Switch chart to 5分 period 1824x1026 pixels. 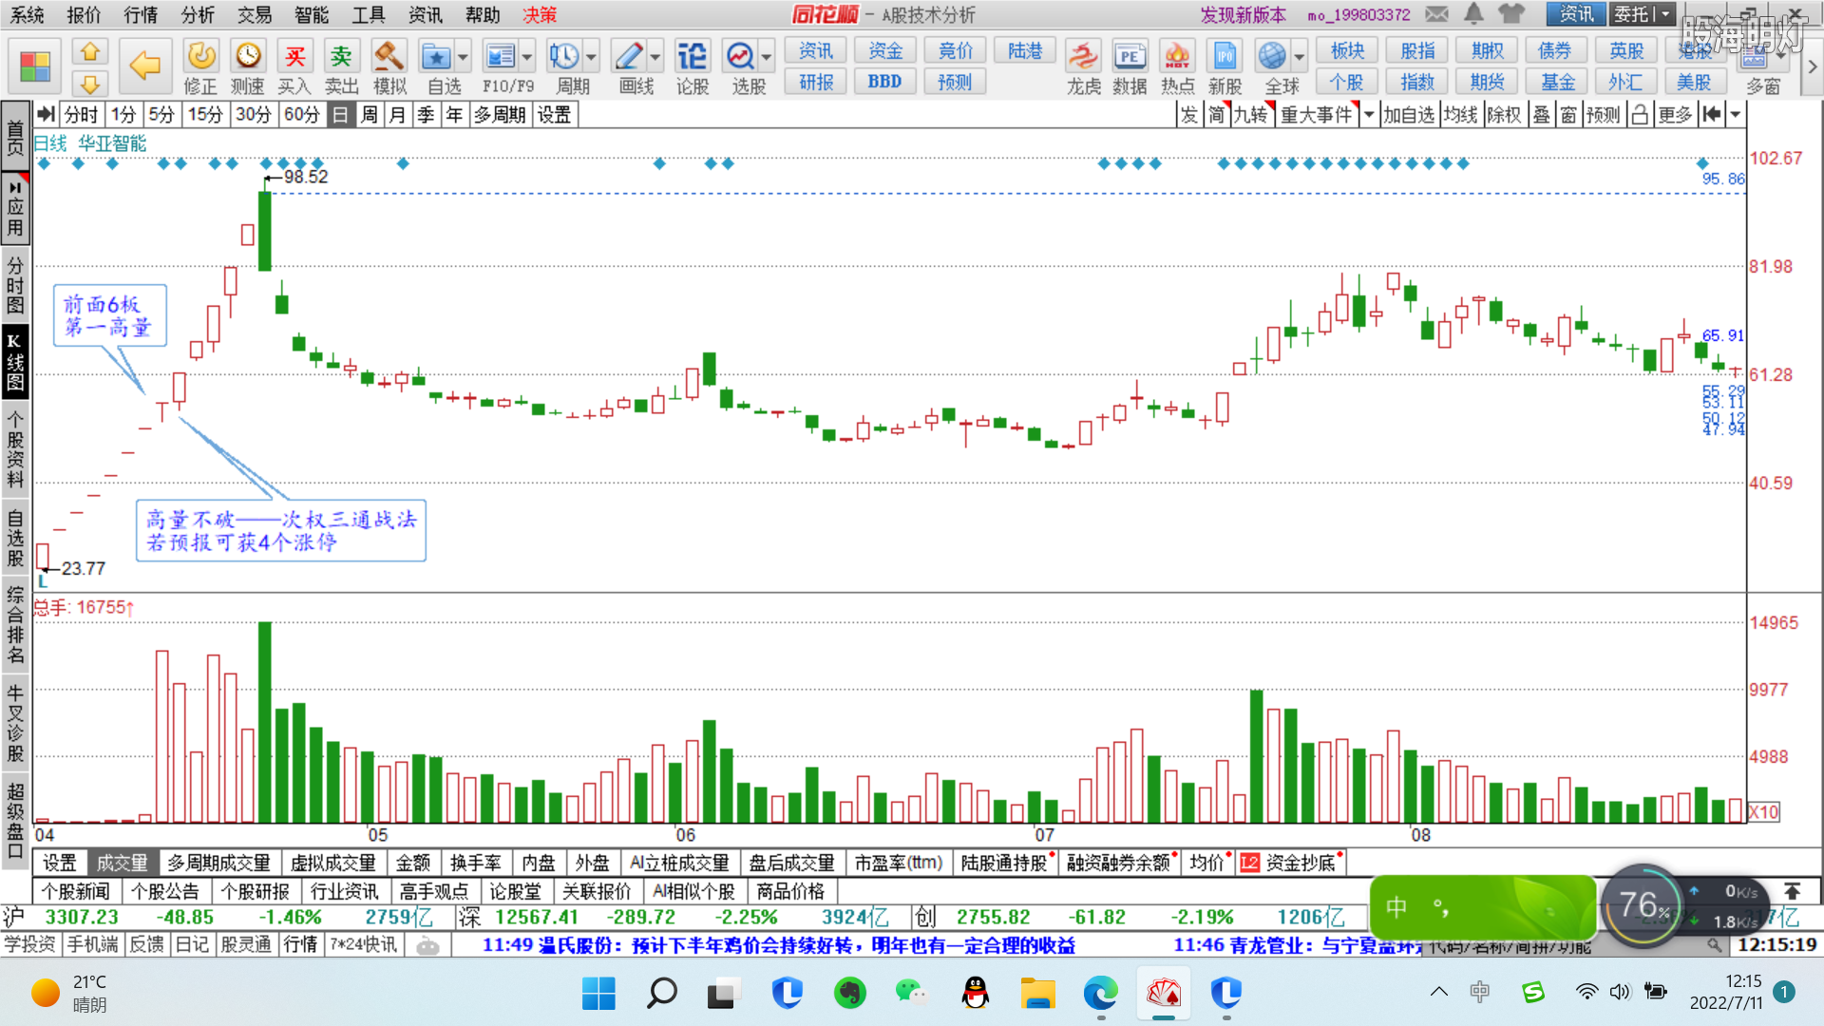[x=161, y=115]
